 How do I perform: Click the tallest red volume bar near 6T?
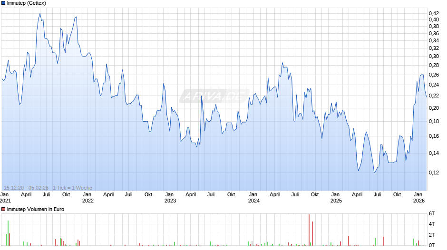[309, 230]
